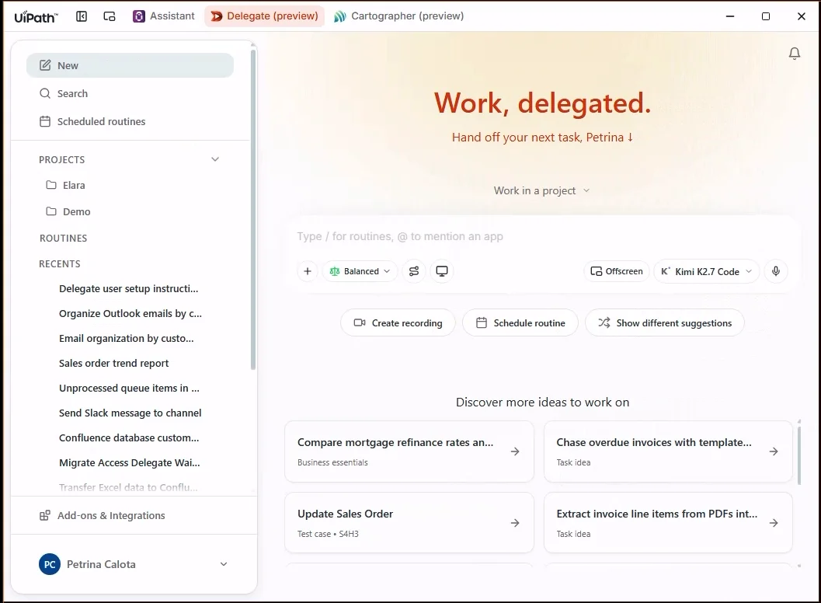This screenshot has width=821, height=603.
Task: Click the magnifier icon beside Search
Action: [45, 93]
